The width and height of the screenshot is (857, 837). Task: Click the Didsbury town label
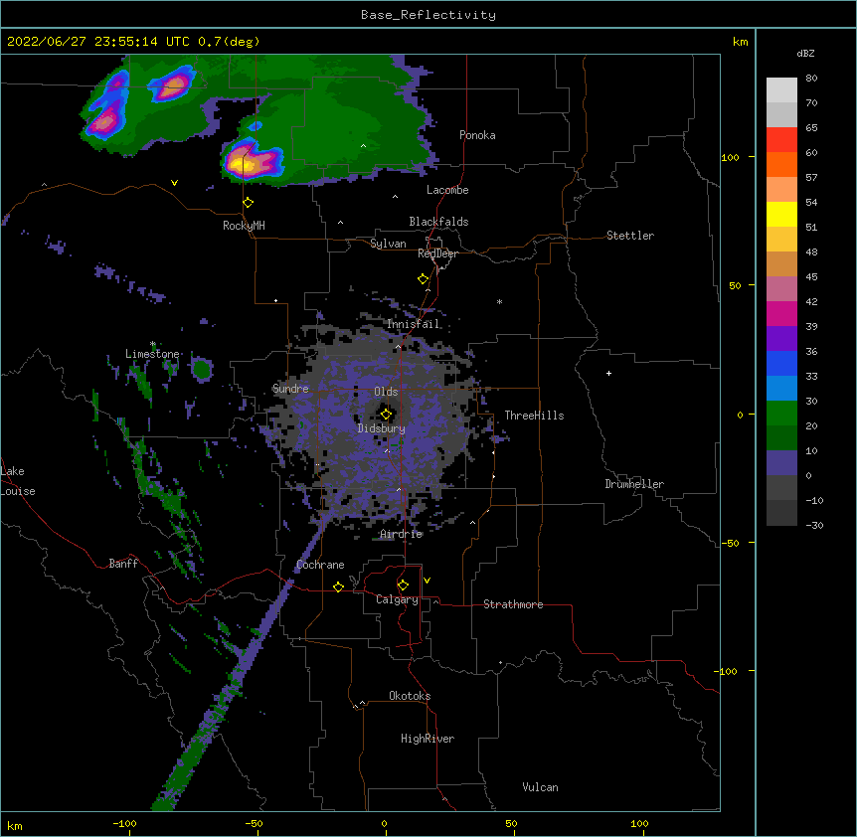click(x=382, y=428)
